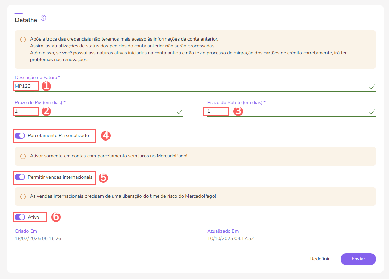Focus the Descrição na Fatura input
This screenshot has height=279, width=389.
(x=192, y=86)
